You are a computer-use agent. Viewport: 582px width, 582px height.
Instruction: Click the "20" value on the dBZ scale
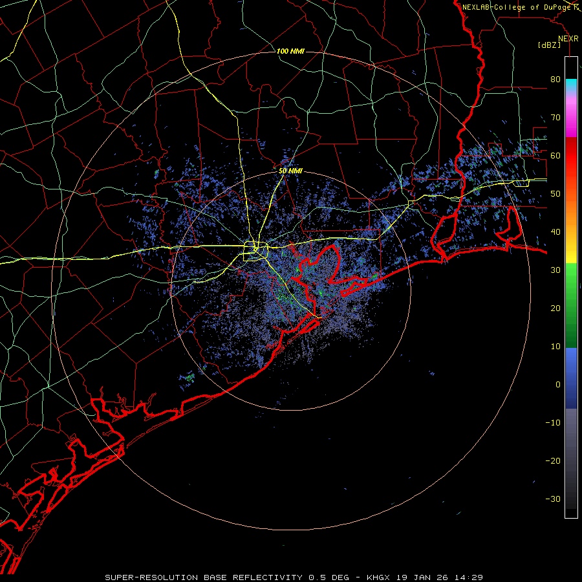point(555,308)
